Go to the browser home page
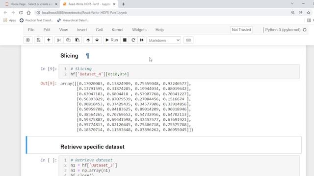 (28, 13)
